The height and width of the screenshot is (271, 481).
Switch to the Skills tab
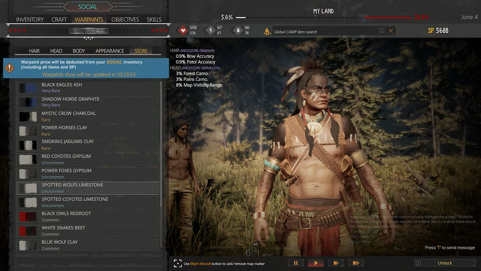point(154,19)
